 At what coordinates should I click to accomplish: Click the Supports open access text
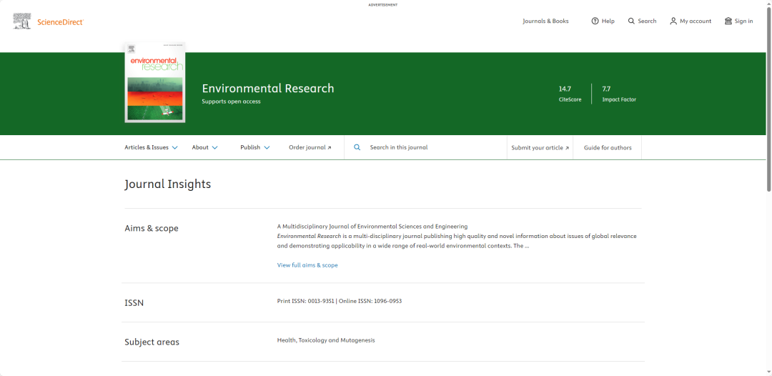(231, 102)
